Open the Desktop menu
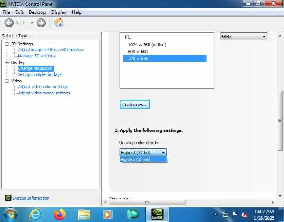The height and width of the screenshot is (222, 284). pos(37,12)
